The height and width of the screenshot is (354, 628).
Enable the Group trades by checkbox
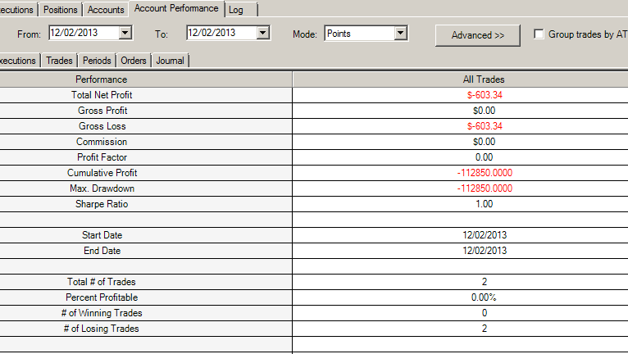pyautogui.click(x=539, y=34)
